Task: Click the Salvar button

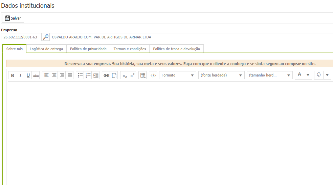Action: 13,18
